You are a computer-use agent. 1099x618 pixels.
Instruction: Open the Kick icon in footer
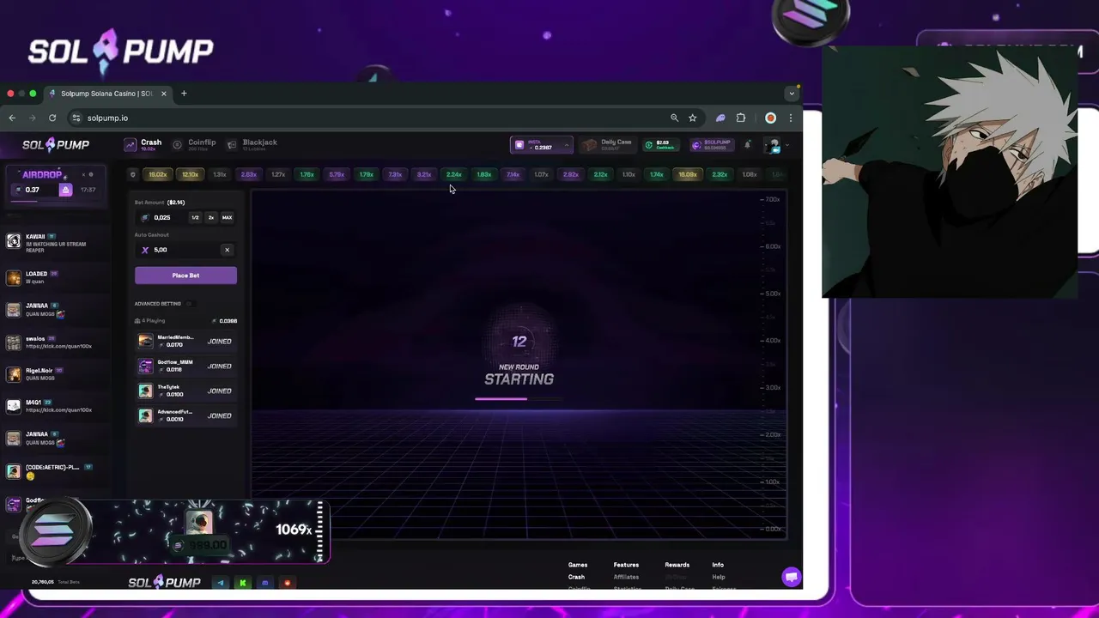click(x=243, y=583)
